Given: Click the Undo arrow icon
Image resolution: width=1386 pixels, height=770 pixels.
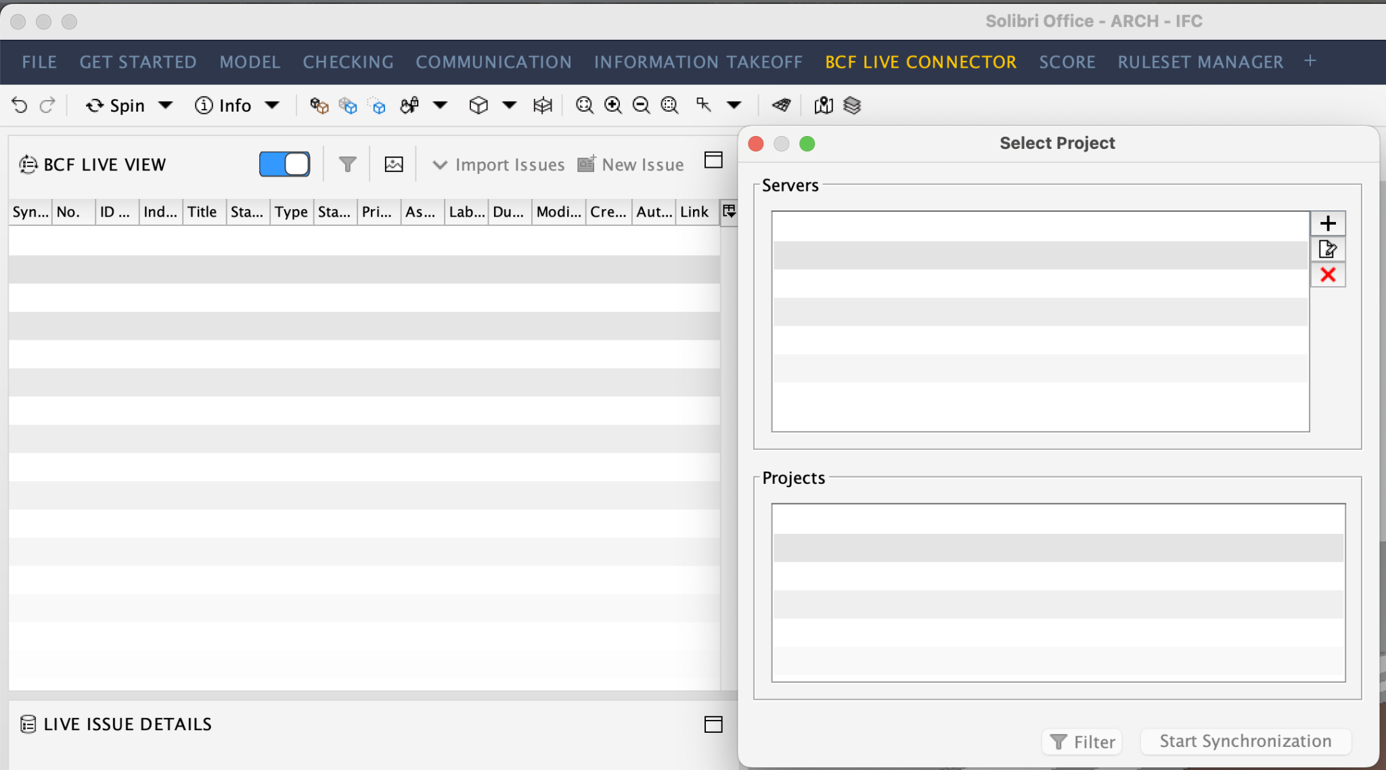Looking at the screenshot, I should (20, 106).
